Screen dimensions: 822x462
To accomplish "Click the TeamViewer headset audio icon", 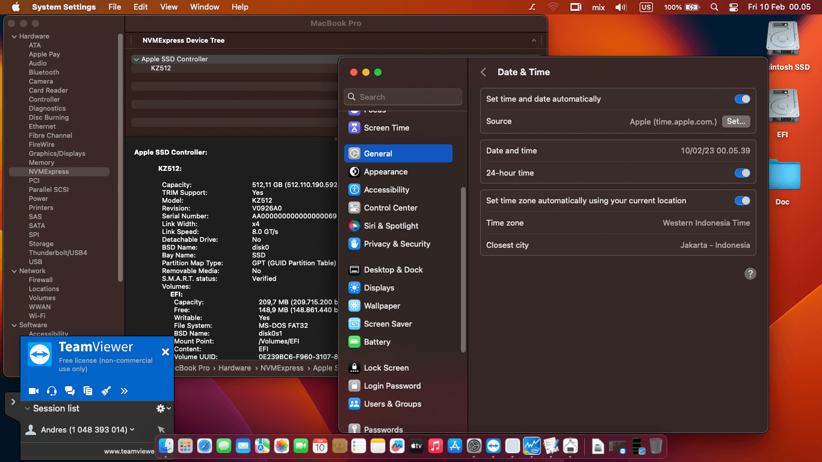I will click(x=52, y=391).
